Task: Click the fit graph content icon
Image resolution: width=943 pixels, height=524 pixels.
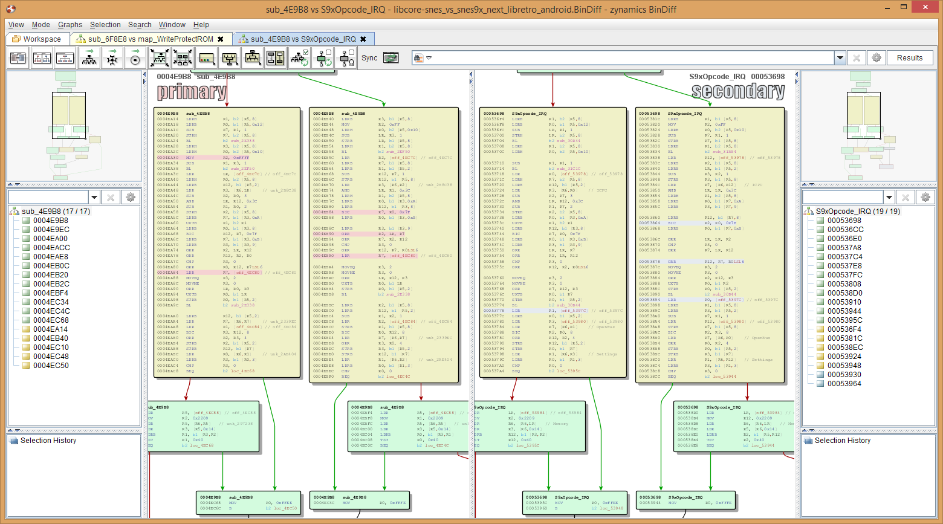Action: (x=159, y=58)
